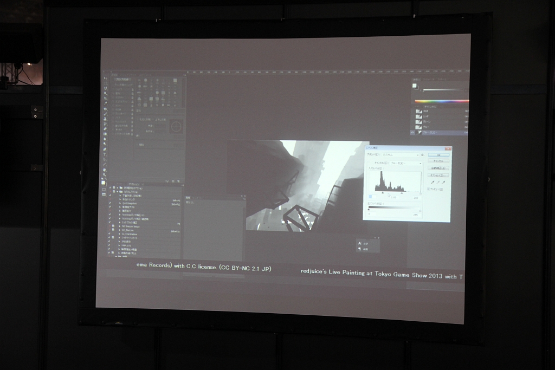Screen dimensions: 555x370
Task: Select the Move tool in the toolbar
Action: (x=105, y=79)
